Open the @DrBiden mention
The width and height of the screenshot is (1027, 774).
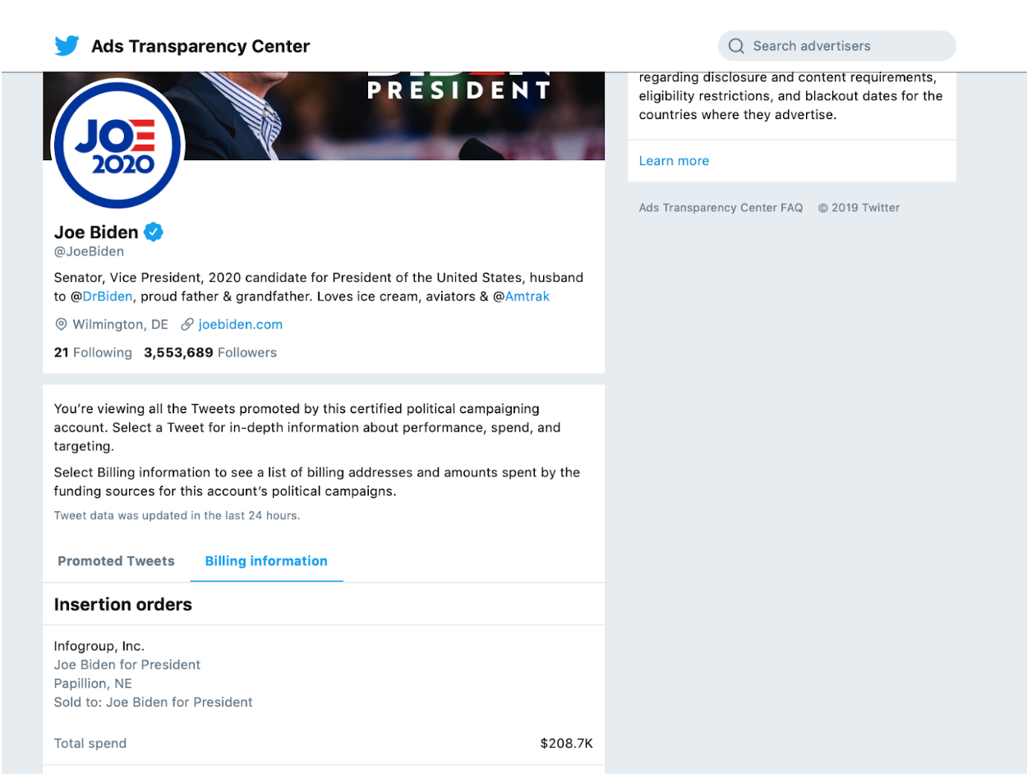pyautogui.click(x=102, y=297)
